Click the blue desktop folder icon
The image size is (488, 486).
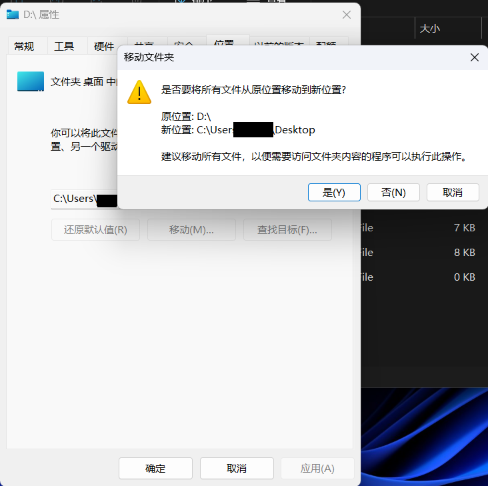point(31,81)
